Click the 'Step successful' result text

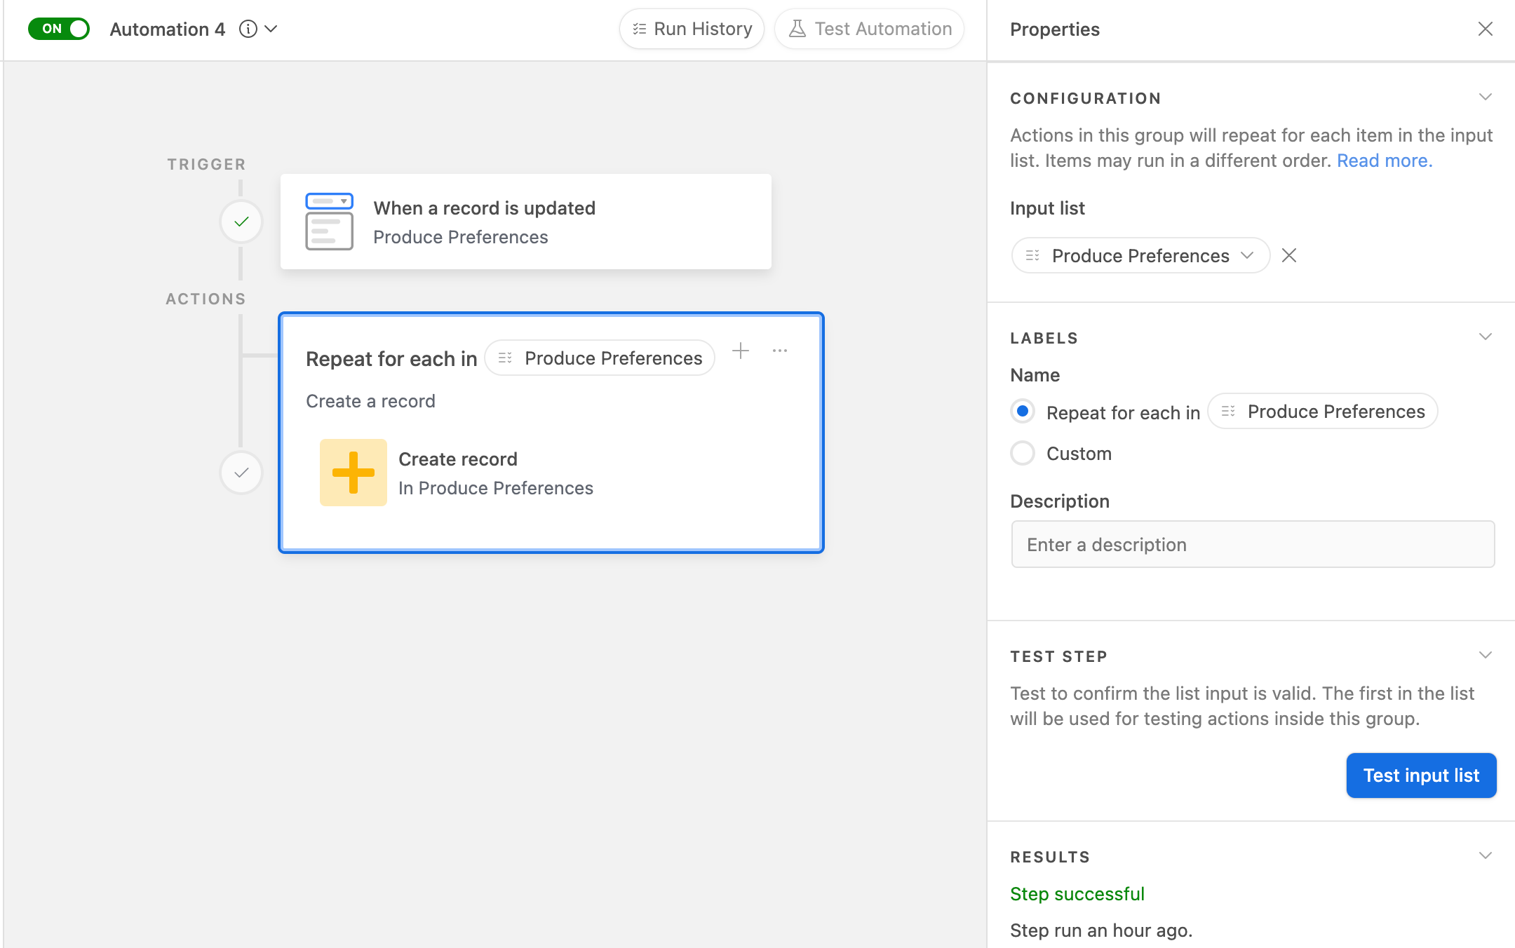point(1077,894)
